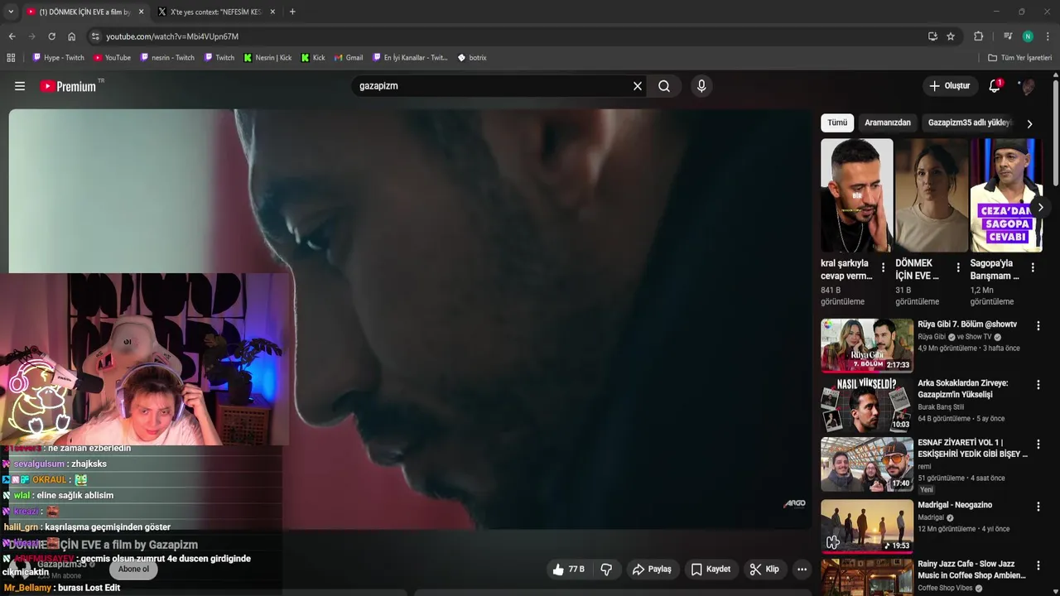
Task: Open Madrigal - Neogazino thumbnail
Action: (x=867, y=525)
